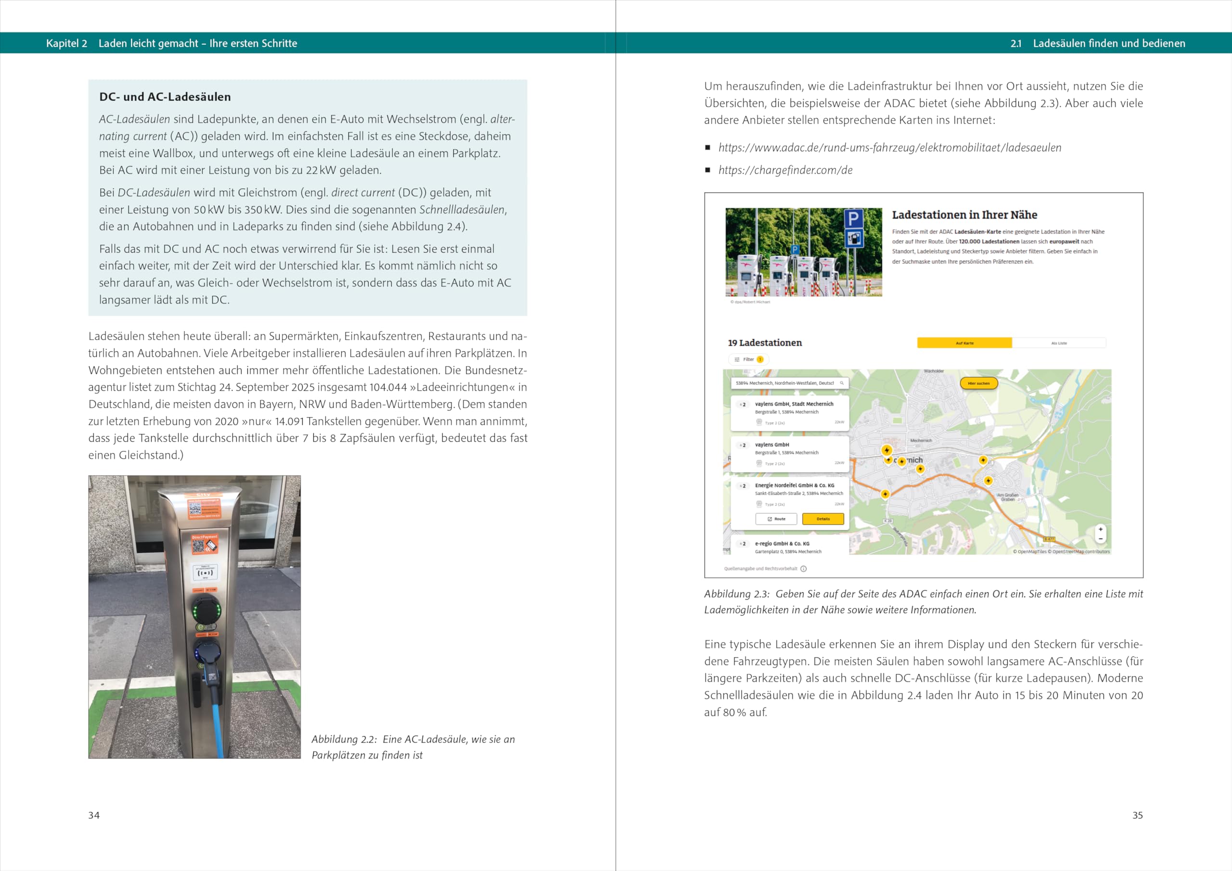Click page number 35
The height and width of the screenshot is (871, 1232).
[x=1138, y=815]
